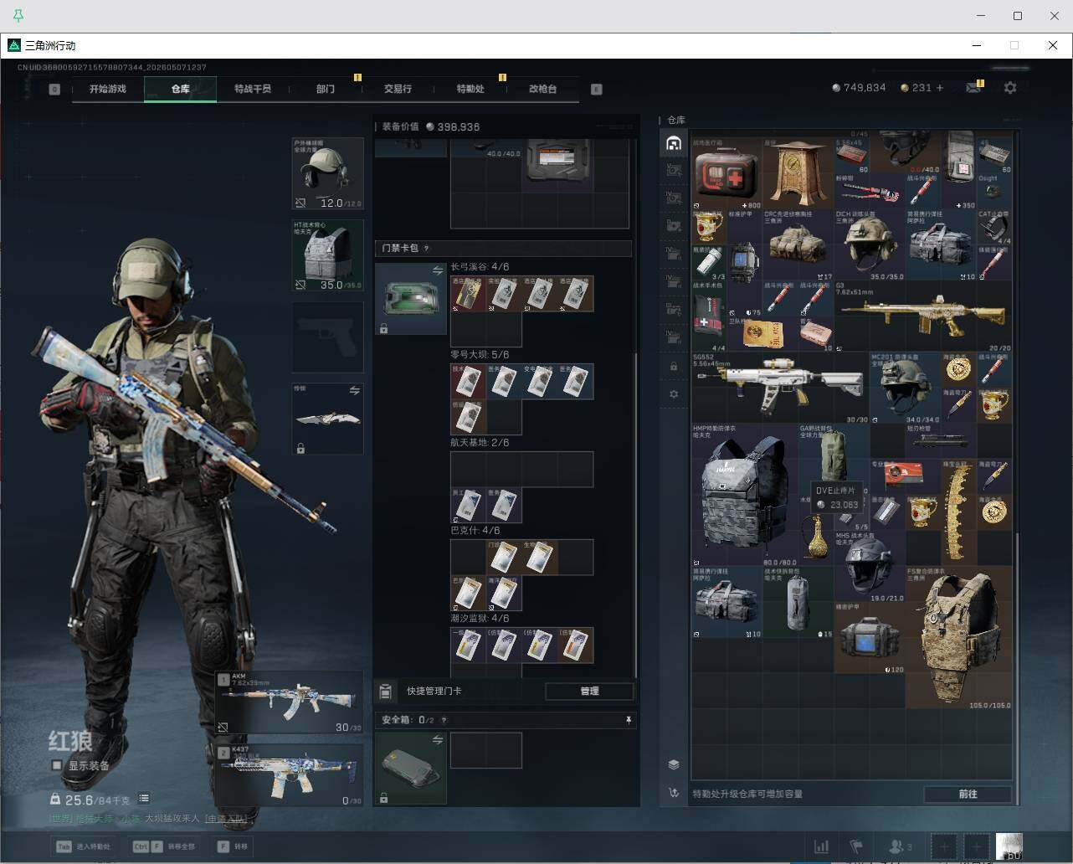Click the 管理 access card button

pyautogui.click(x=589, y=691)
